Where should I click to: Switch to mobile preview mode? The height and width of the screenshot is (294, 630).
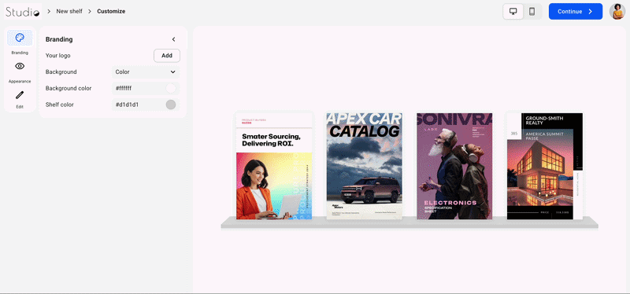[532, 11]
